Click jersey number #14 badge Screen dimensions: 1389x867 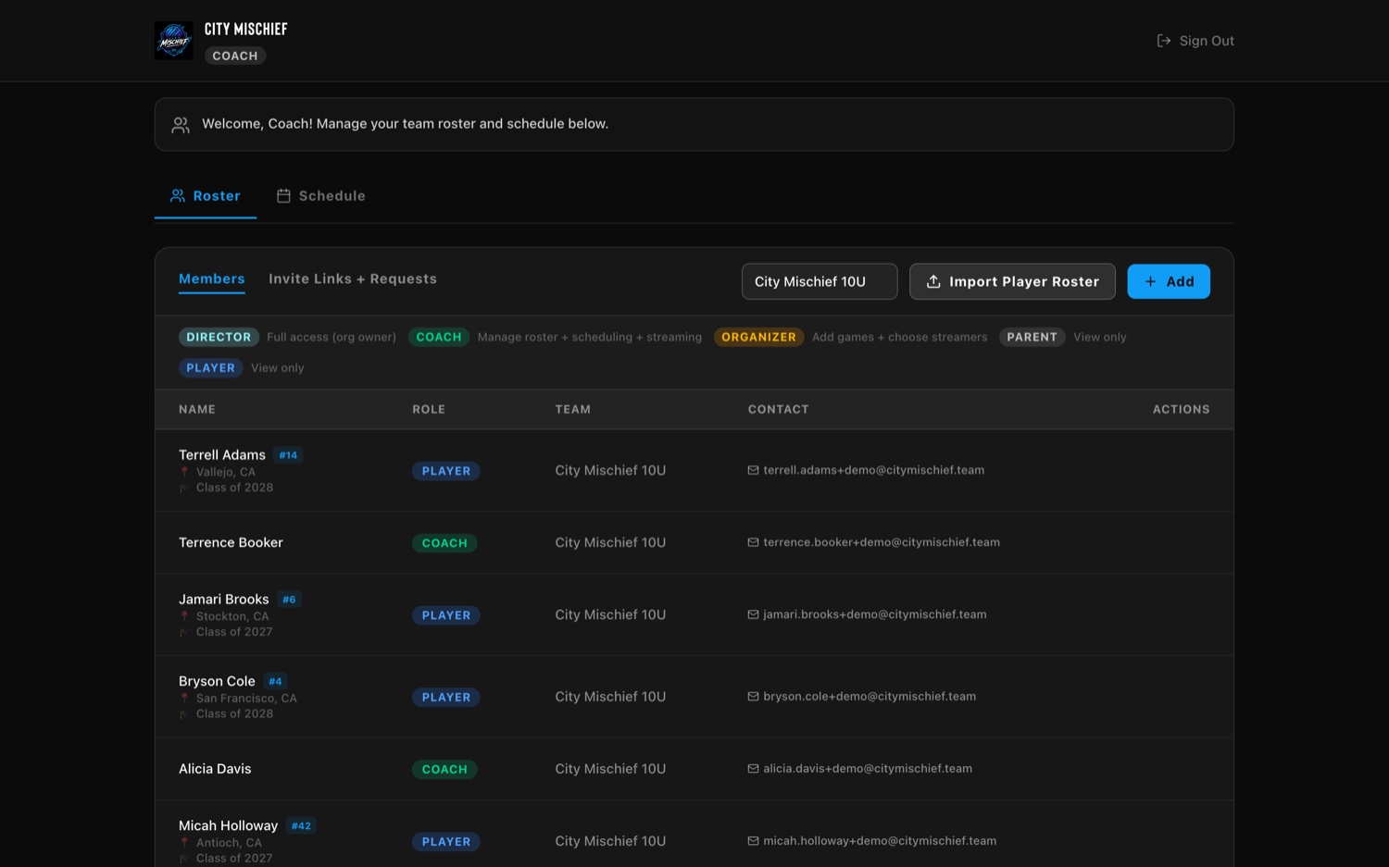(289, 455)
